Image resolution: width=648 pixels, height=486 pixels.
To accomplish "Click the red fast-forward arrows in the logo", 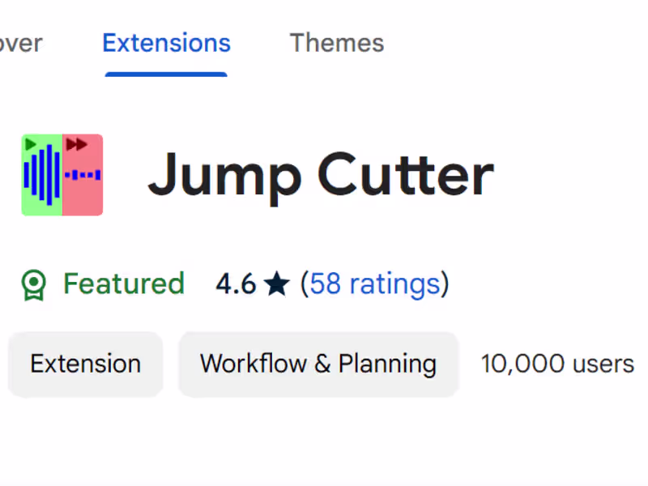I will 77,144.
